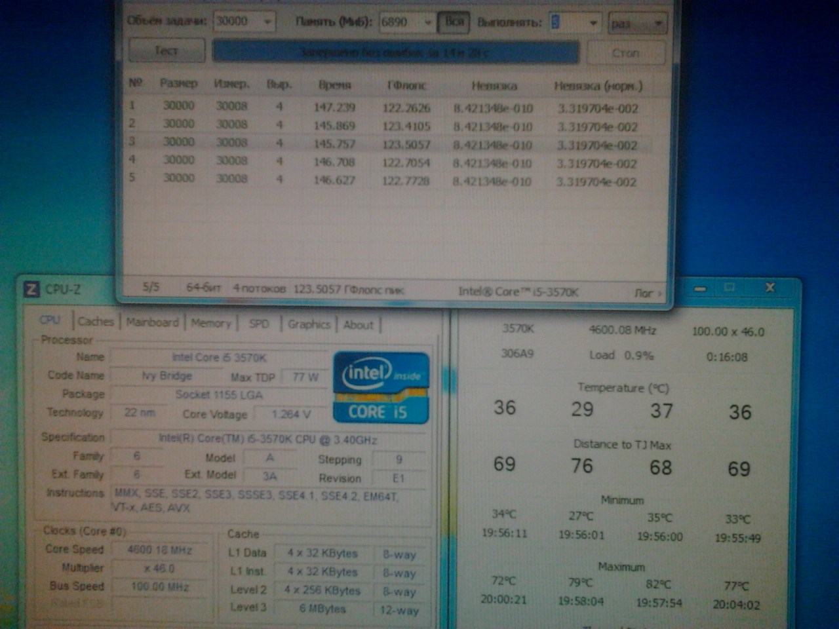Viewport: 839px width, 629px height.
Task: Select the time cell 146.708 in row 4
Action: [x=334, y=161]
